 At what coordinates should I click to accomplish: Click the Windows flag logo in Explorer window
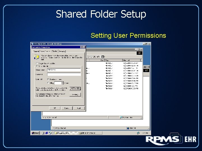pos(139,53)
